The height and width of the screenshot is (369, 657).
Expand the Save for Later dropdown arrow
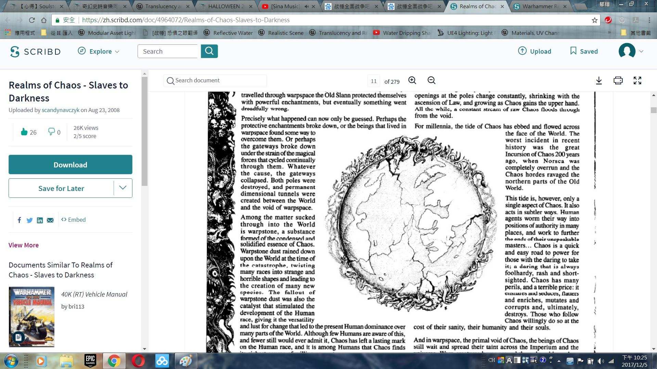pyautogui.click(x=123, y=188)
